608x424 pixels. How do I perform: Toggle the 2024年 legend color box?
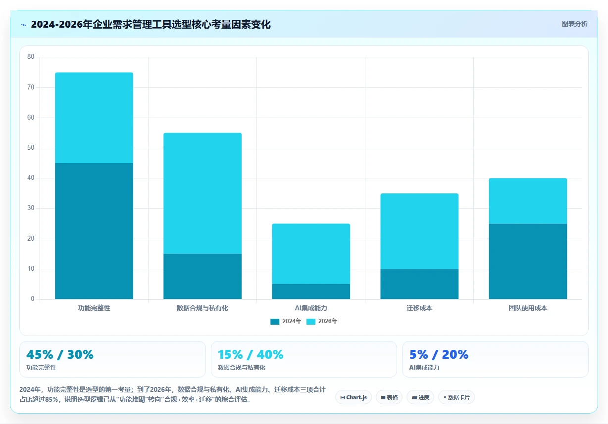275,321
